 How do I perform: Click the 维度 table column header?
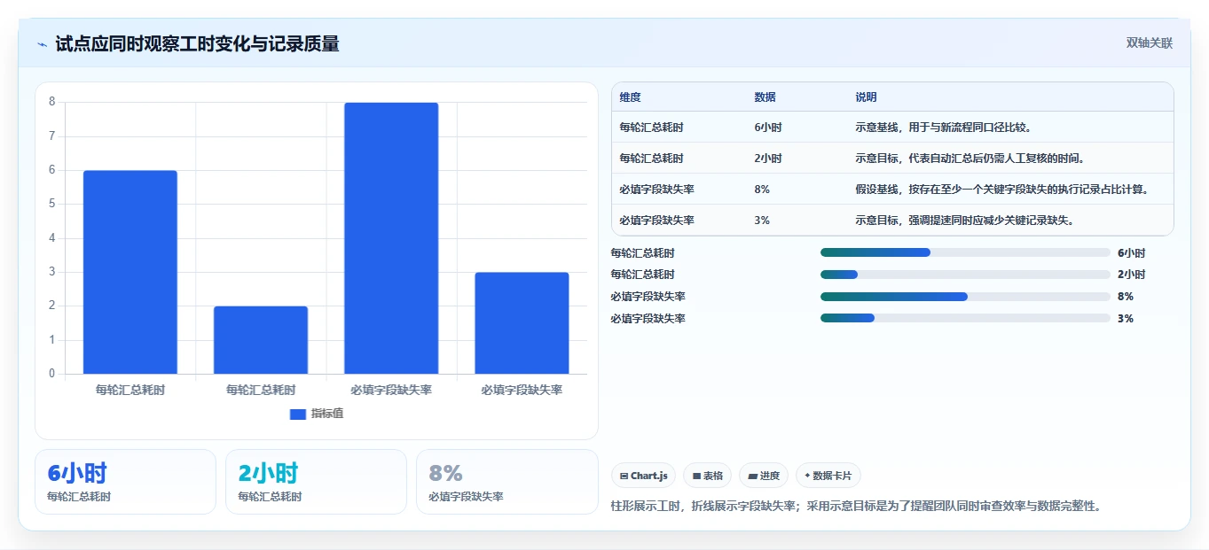coord(631,97)
